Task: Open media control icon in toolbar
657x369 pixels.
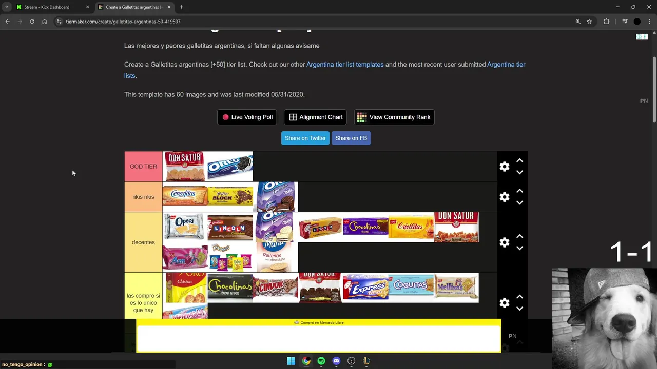Action: click(625, 22)
